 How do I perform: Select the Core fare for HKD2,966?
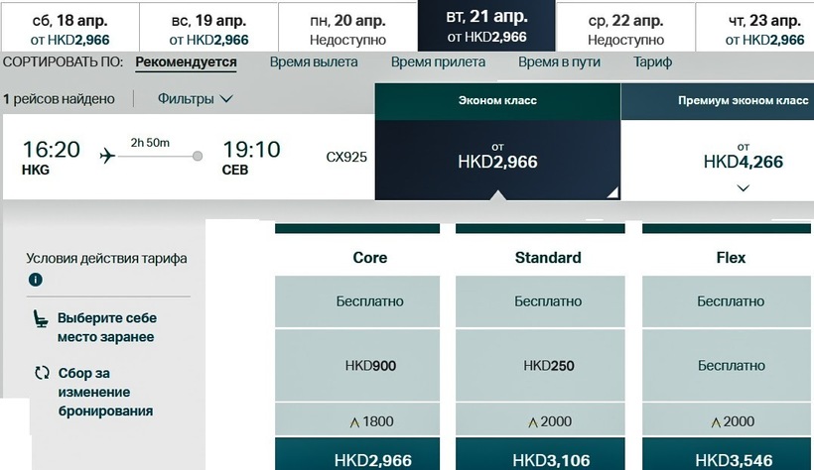357,459
